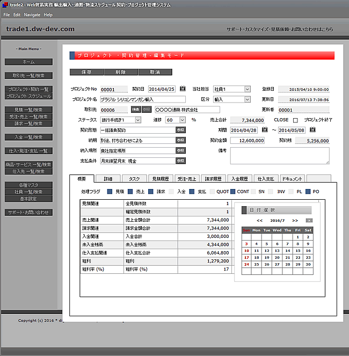Open 入金 一覧/検索 in sidebar
The height and width of the screenshot is (356, 349).
[x=28, y=137]
